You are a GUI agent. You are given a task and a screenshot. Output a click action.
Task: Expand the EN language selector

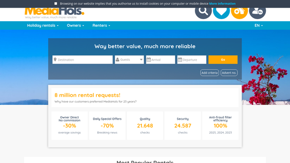pyautogui.click(x=259, y=25)
